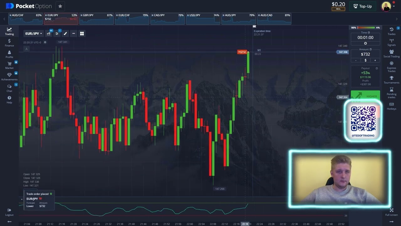Switch the time mode clock icon
The width and height of the screenshot is (401, 226).
pos(365,43)
